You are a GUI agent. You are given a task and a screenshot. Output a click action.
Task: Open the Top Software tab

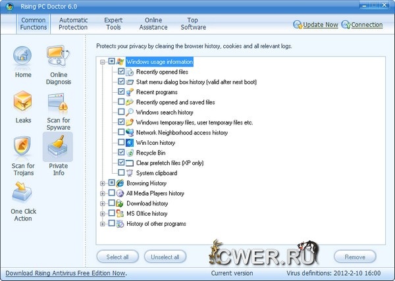193,24
